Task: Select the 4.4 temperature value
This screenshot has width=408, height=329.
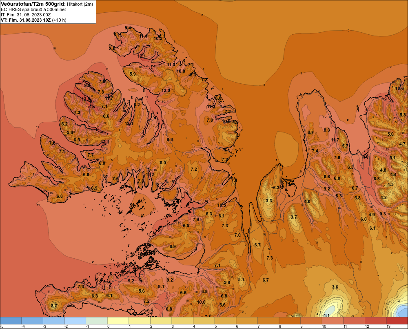Action: [393, 175]
